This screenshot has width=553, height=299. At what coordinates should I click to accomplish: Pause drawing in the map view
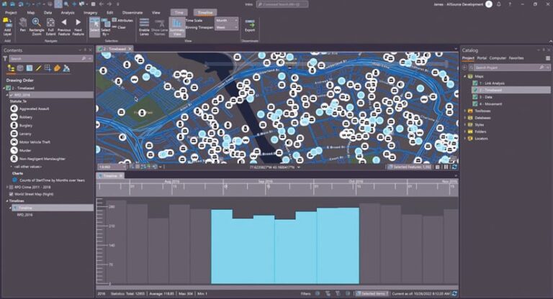pyautogui.click(x=446, y=167)
